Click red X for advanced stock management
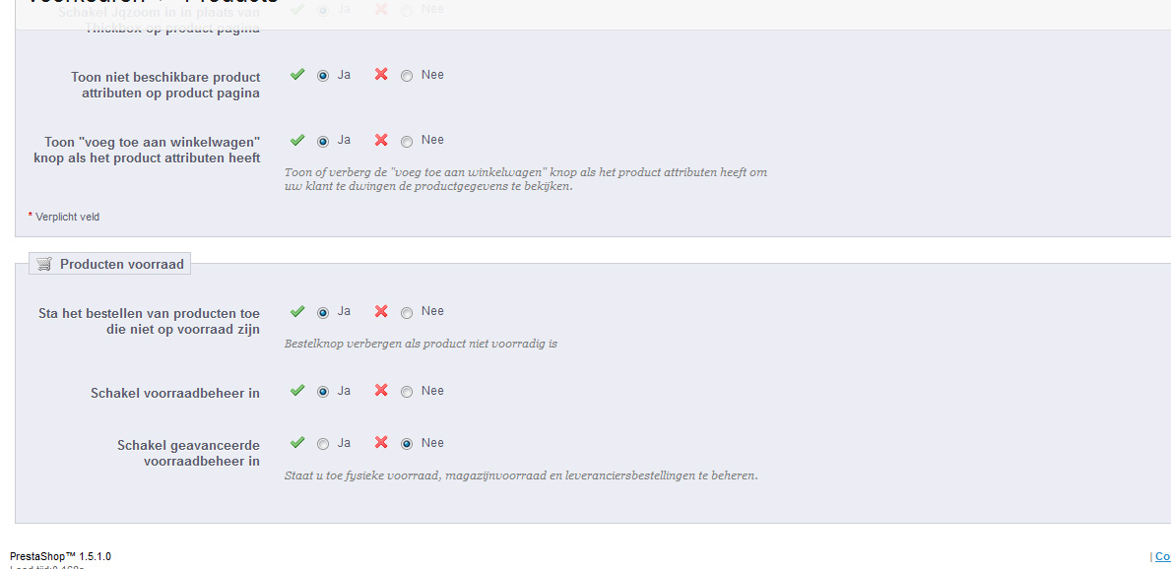 [x=381, y=443]
